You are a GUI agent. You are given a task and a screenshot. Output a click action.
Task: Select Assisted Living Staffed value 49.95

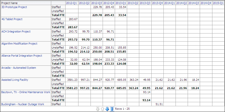[x=147, y=80]
